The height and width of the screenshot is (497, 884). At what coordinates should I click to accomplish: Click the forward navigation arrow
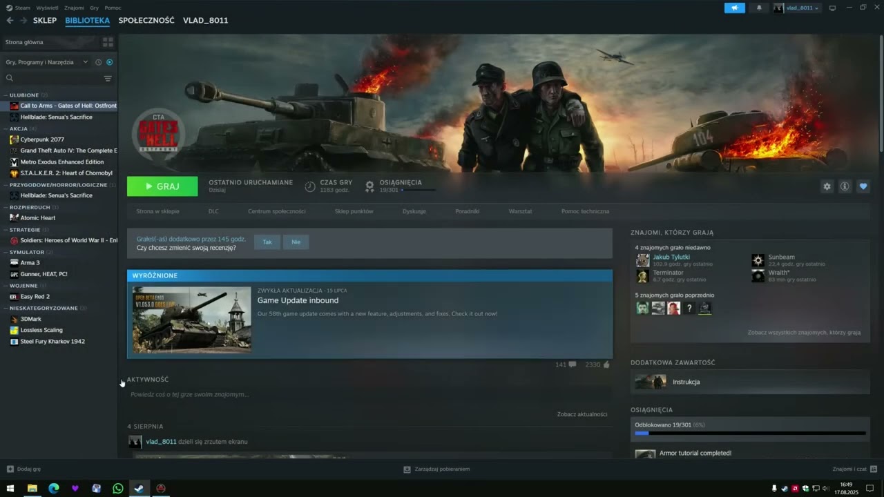pos(23,21)
